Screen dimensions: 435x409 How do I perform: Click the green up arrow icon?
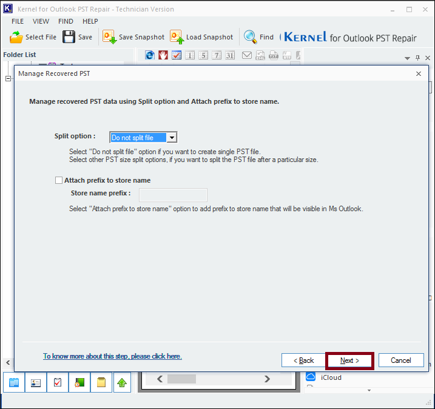click(x=122, y=383)
